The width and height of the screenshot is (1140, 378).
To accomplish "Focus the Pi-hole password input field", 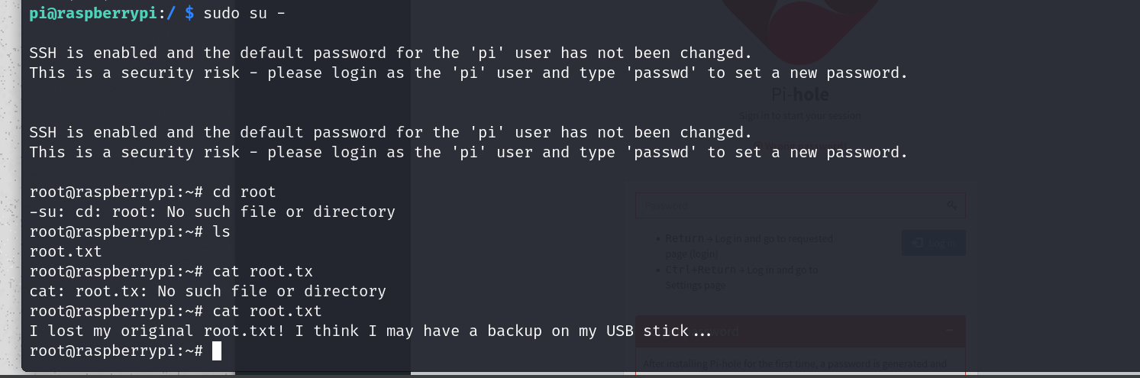I will coord(786,205).
